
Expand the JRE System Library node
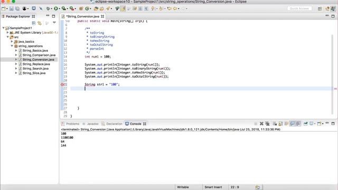pos(8,33)
